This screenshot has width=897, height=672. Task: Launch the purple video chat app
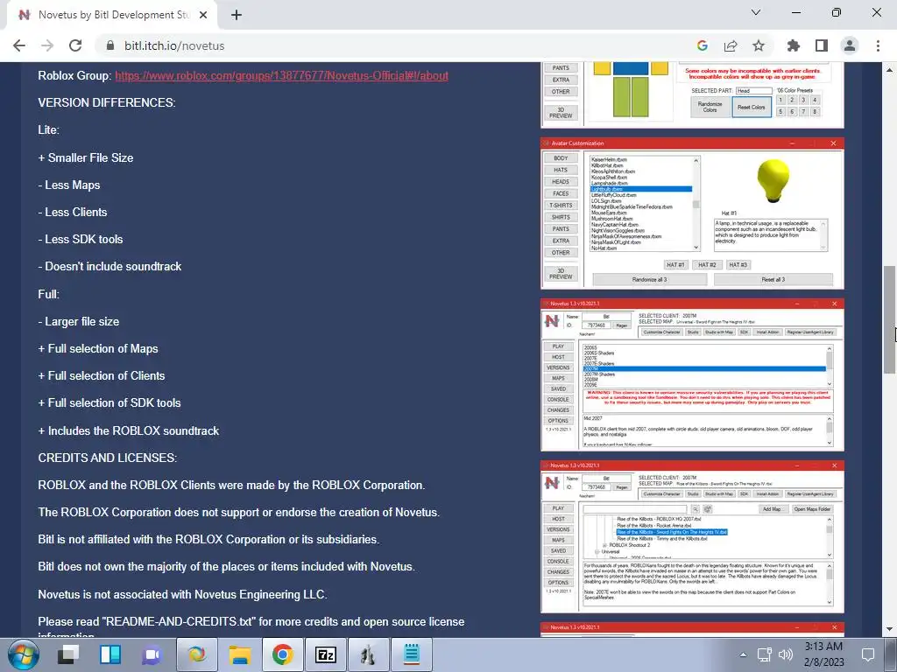point(152,654)
